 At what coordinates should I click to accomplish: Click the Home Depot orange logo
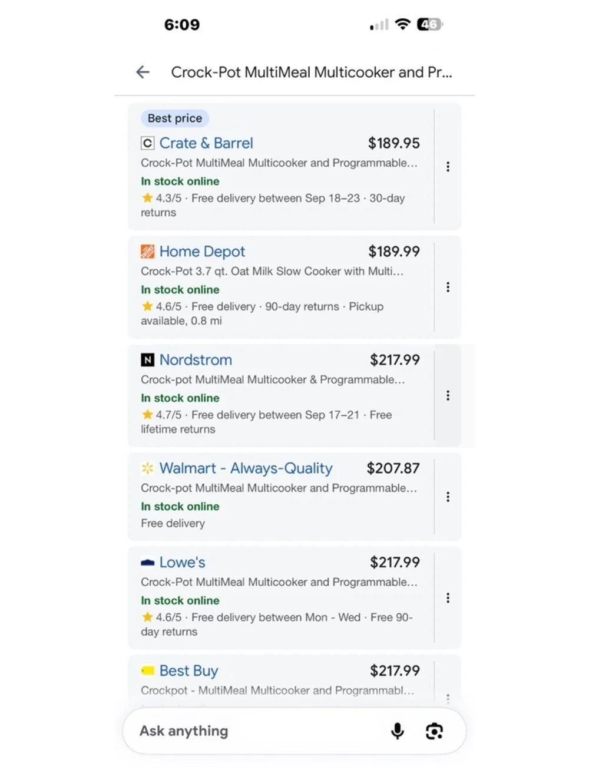[x=147, y=252]
